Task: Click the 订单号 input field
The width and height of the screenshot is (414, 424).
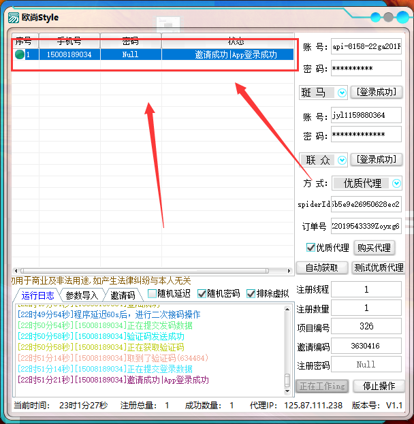Action: click(366, 226)
